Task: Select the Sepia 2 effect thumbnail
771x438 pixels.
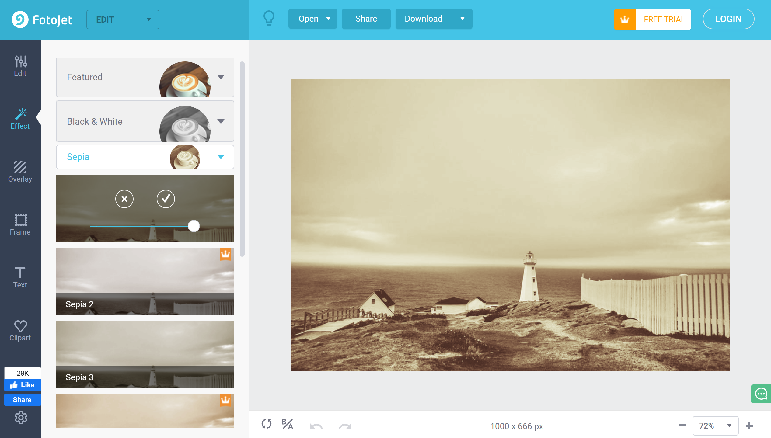Action: pyautogui.click(x=145, y=281)
